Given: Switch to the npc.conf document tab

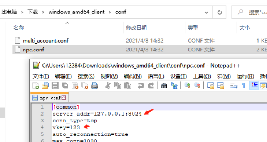Looking at the screenshot, I should coord(50,97).
